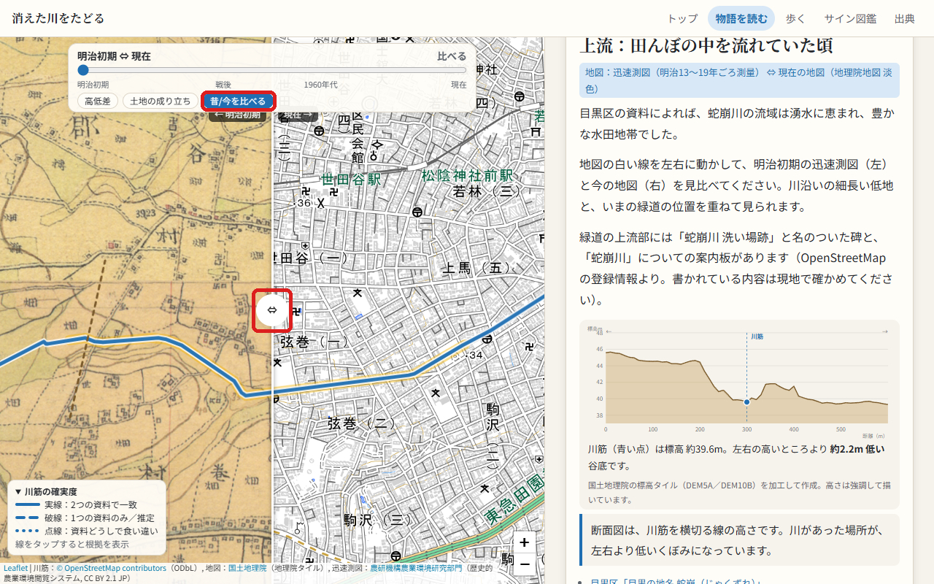
Task: Open the Leaflet attribution link
Action: click(x=15, y=568)
